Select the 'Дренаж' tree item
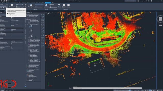This screenshot has height=91, width=163. coord(30,80)
